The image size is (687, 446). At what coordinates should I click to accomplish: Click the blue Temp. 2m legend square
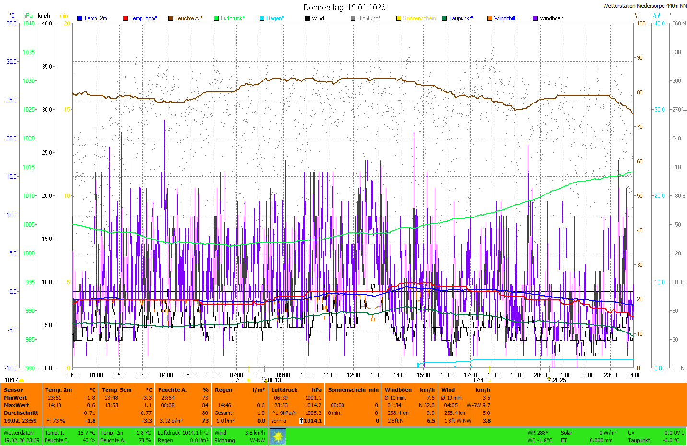80,18
